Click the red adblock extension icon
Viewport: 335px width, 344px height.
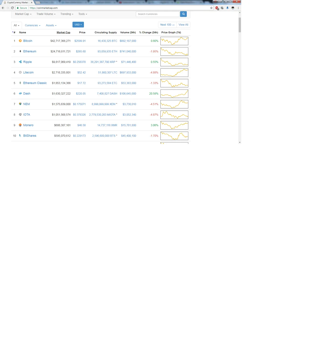click(217, 8)
